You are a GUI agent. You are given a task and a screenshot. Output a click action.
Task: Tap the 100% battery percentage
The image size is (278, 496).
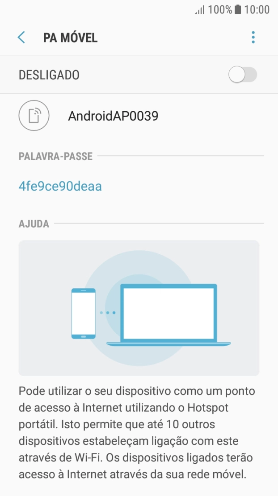click(x=220, y=9)
